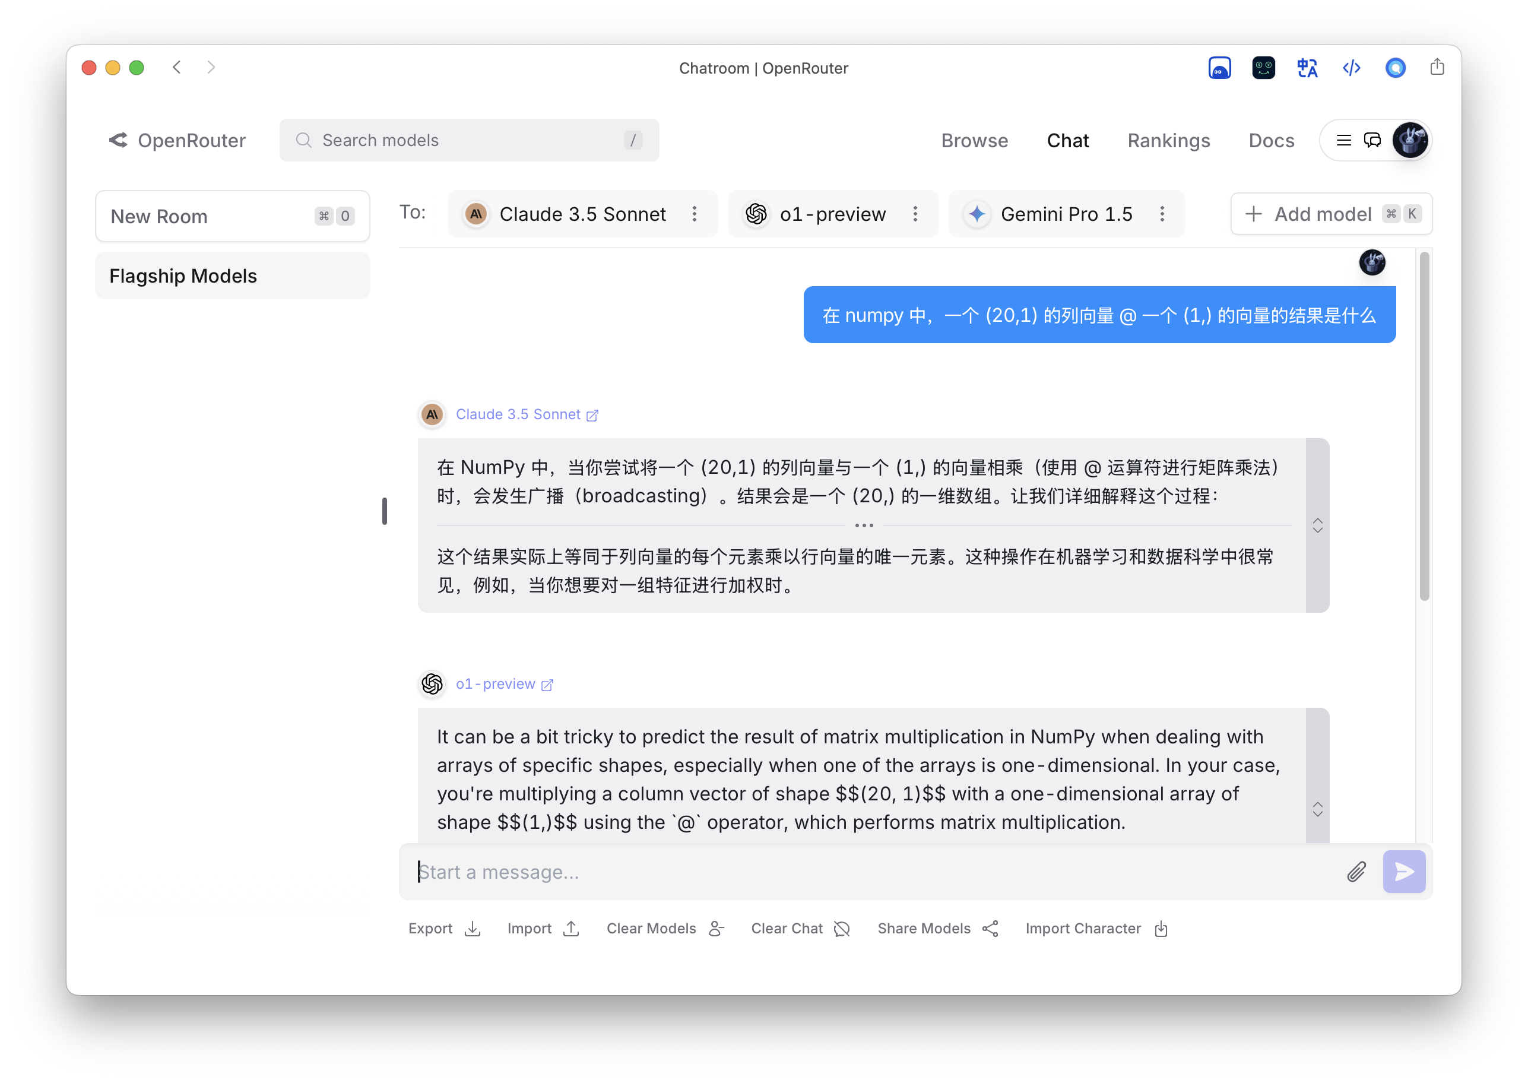Open Claude 3.5 Sonnet options menu
1528x1083 pixels.
click(694, 214)
